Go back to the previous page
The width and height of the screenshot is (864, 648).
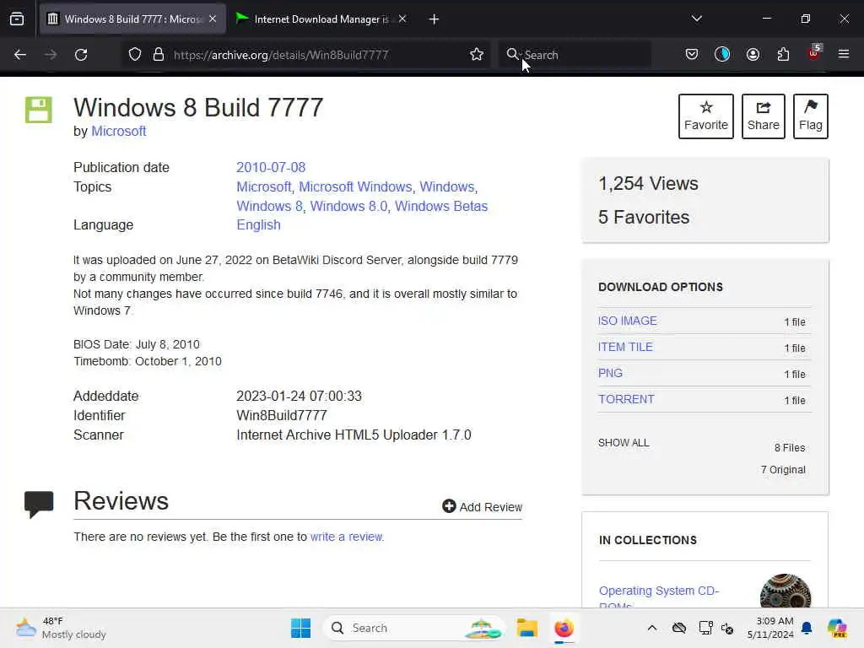(x=20, y=55)
